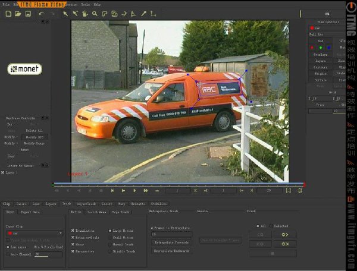The width and height of the screenshot is (357, 271).
Task: Open the Search Area sub-tab
Action: click(x=96, y=212)
